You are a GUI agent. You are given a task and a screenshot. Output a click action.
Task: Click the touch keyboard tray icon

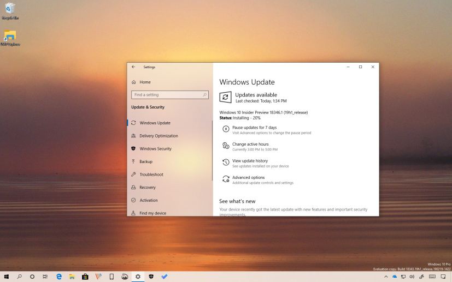[x=432, y=277]
